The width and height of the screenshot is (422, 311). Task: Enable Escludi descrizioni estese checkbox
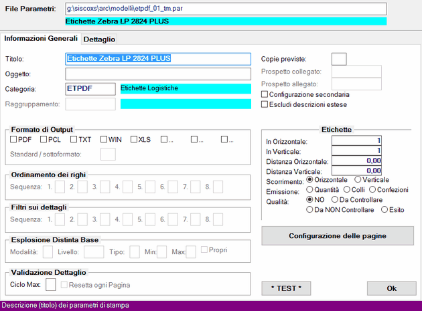[x=265, y=104]
